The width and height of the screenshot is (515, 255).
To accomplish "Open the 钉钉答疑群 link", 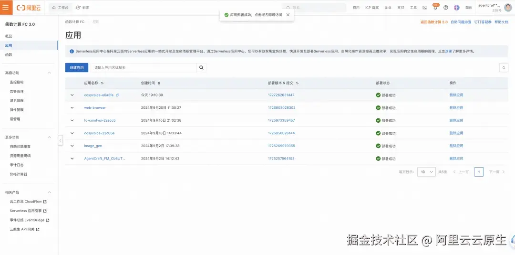I will coord(483,22).
